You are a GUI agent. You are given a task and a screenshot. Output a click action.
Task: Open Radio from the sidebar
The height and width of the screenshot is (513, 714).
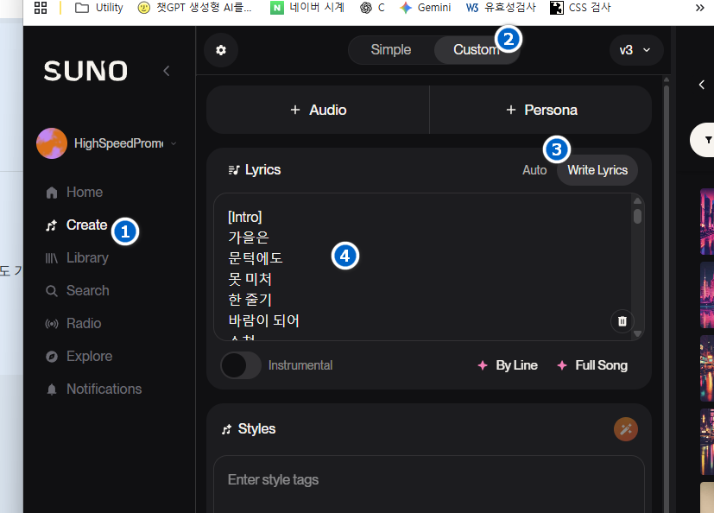point(85,324)
